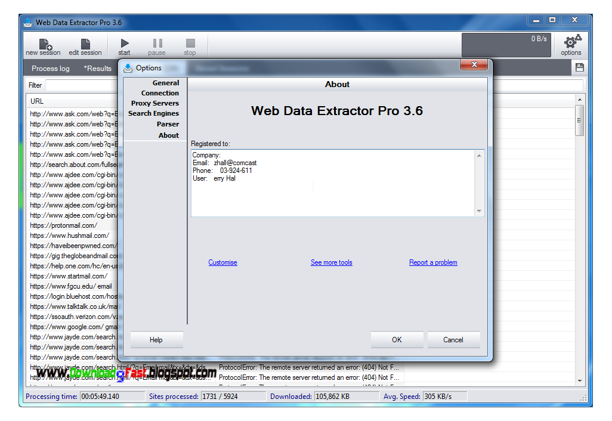Open the General settings page
The height and width of the screenshot is (421, 612).
coord(165,82)
